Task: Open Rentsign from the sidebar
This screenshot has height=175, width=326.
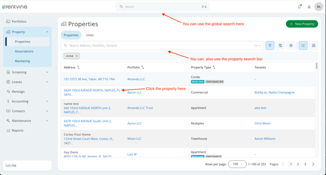Action: [18, 92]
